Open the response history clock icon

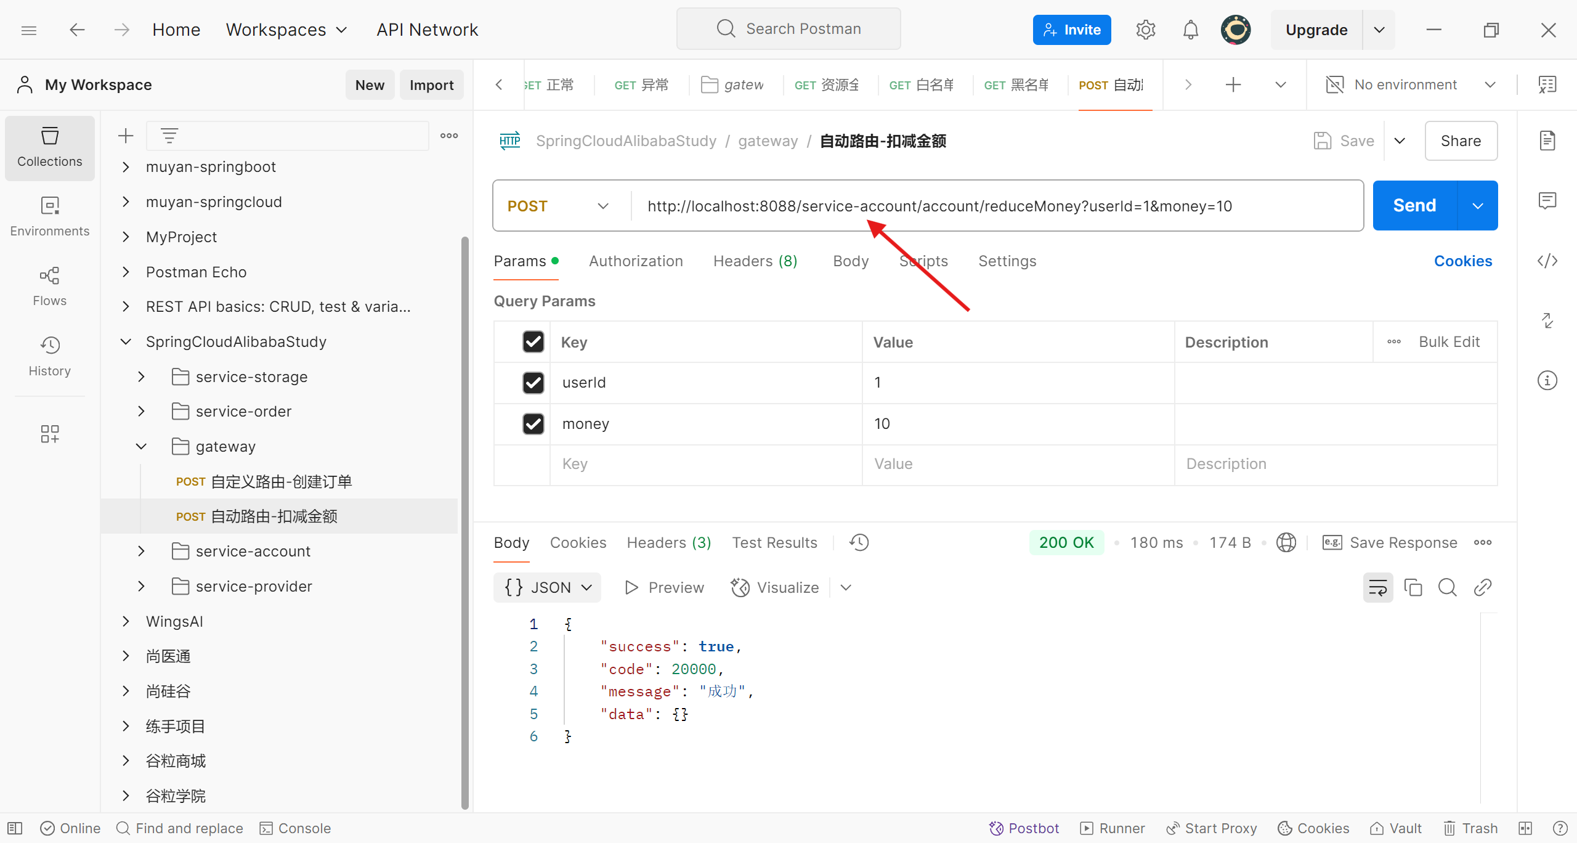click(859, 542)
